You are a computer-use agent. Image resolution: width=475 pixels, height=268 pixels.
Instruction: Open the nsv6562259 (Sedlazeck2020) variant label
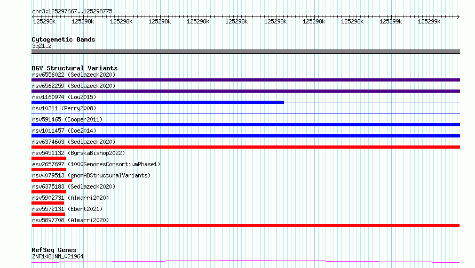[74, 86]
